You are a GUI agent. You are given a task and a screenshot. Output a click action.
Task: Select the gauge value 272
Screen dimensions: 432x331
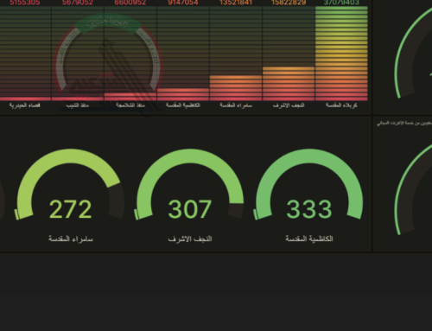pos(71,209)
